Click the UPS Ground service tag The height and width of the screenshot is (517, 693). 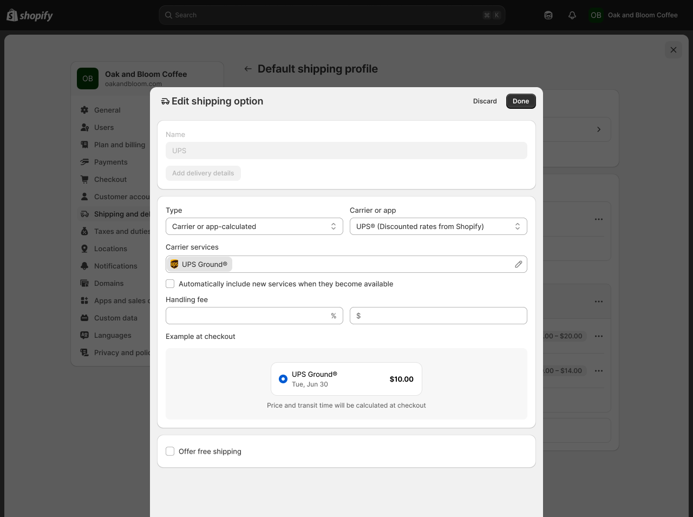199,264
